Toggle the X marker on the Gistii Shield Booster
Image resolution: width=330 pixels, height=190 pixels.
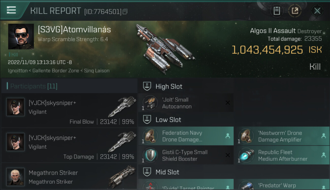point(228,155)
